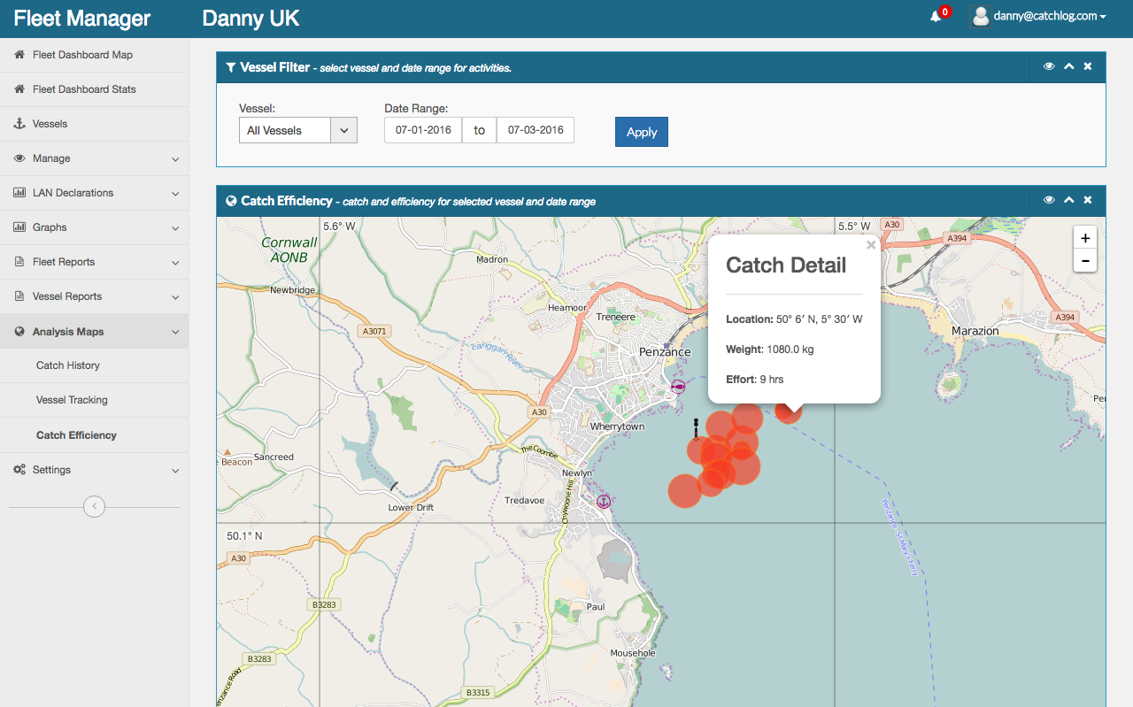
Task: Click the 'Danny UK' heading
Action: [x=250, y=19]
